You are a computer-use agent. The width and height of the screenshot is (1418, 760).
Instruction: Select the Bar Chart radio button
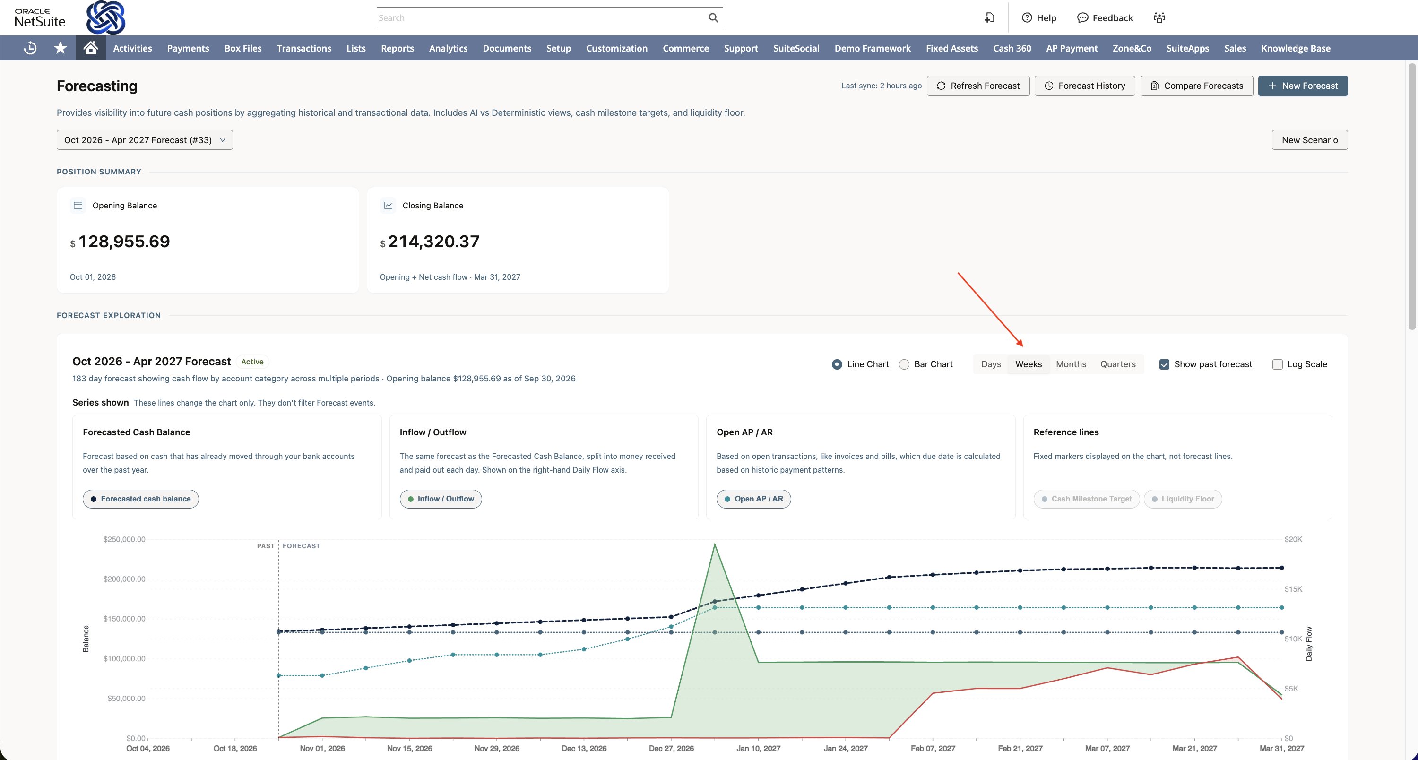(904, 364)
